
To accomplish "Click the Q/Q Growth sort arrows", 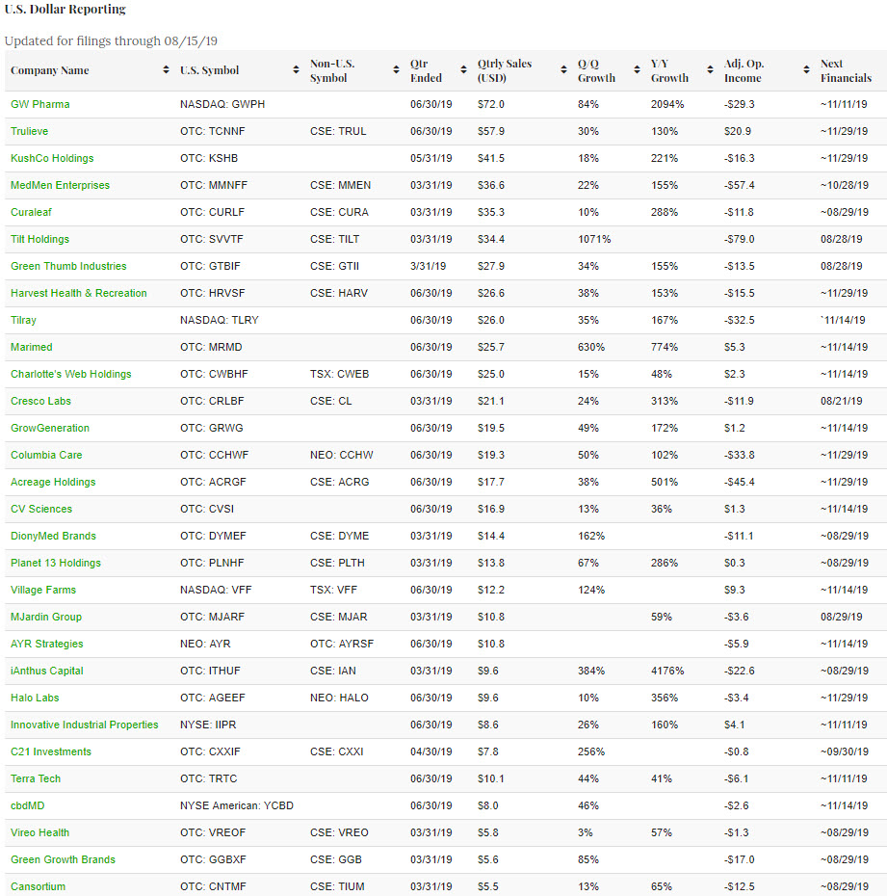I will click(637, 71).
